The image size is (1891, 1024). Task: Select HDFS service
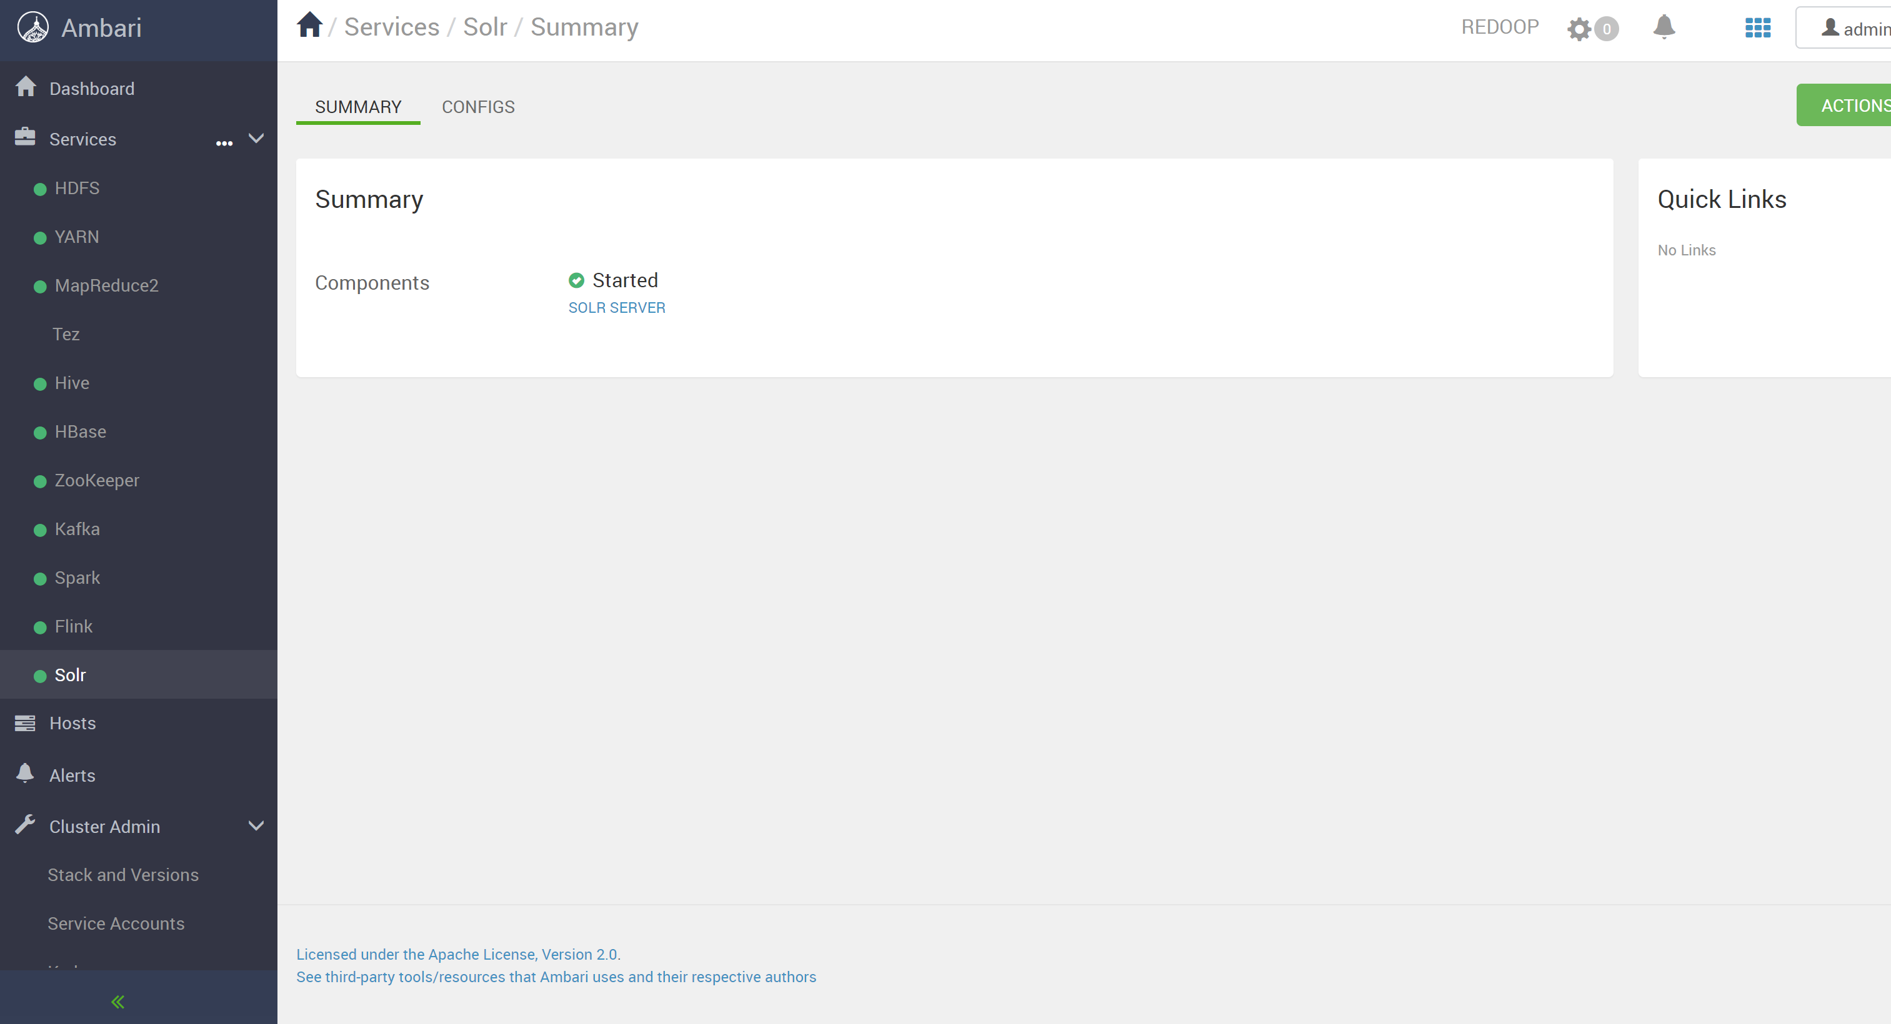pos(77,189)
